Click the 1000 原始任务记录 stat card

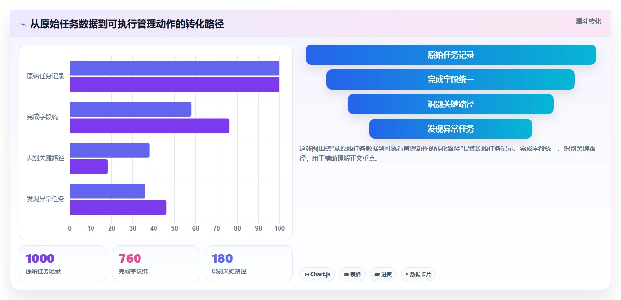63,263
